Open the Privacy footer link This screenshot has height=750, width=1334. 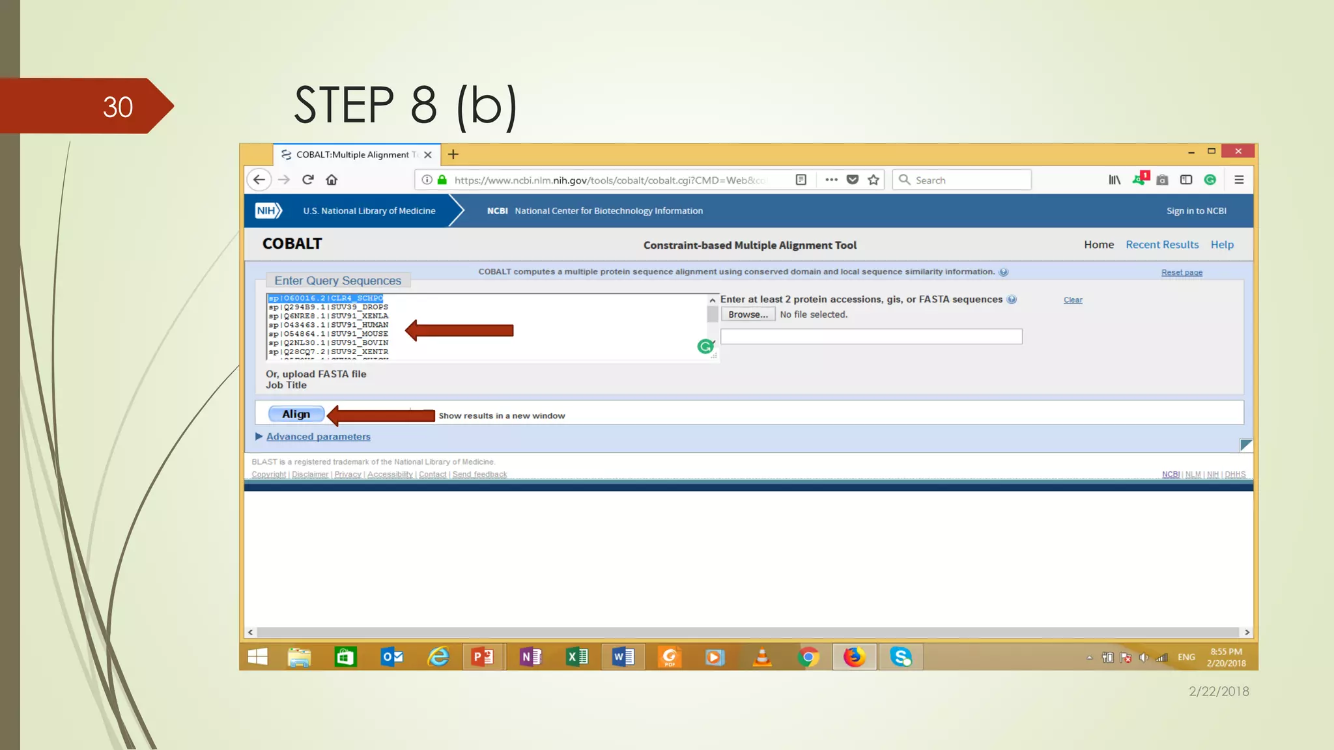pyautogui.click(x=348, y=475)
